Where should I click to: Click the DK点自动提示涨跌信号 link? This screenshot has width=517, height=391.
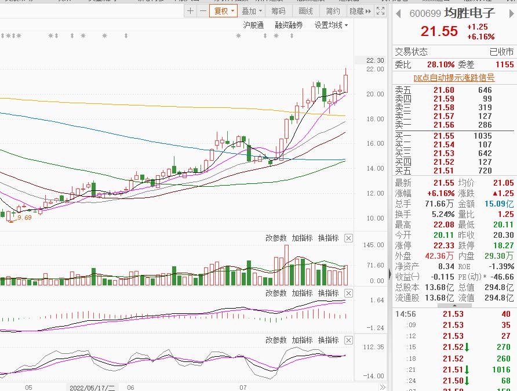pyautogui.click(x=454, y=77)
